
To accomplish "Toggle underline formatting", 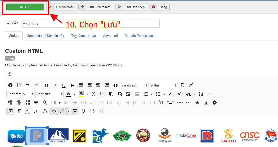I will point(64,85).
